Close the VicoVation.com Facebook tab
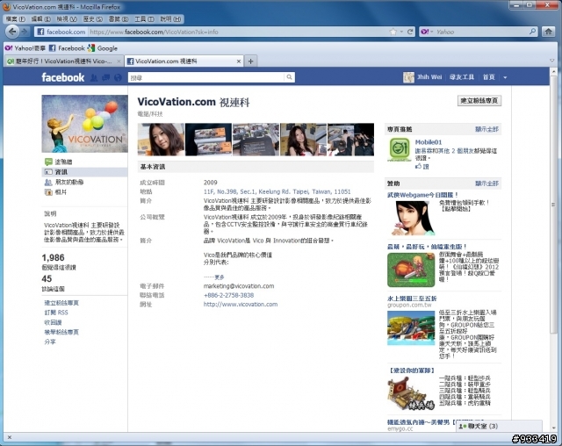This screenshot has width=562, height=446. click(x=239, y=61)
